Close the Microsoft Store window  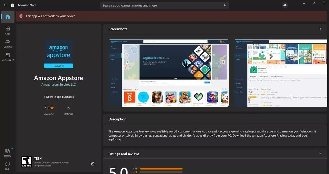click(x=324, y=3)
